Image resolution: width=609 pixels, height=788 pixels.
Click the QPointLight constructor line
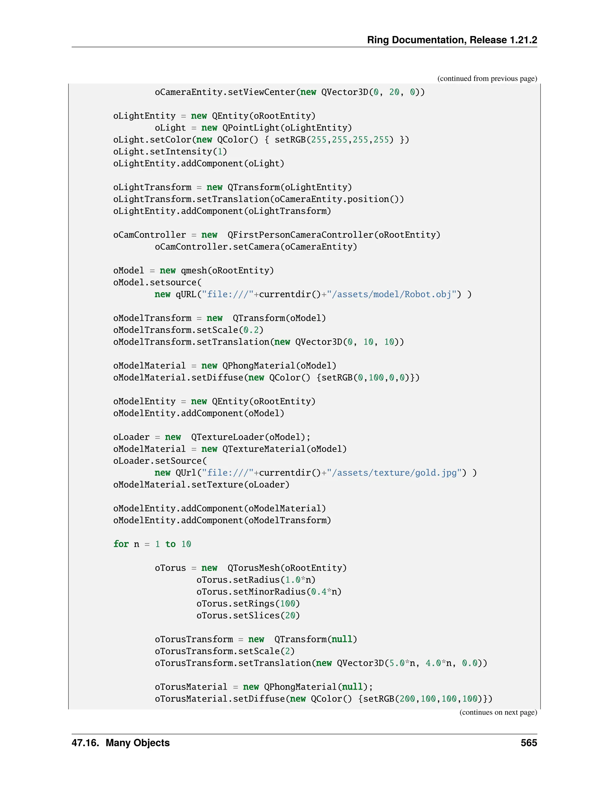pos(253,128)
